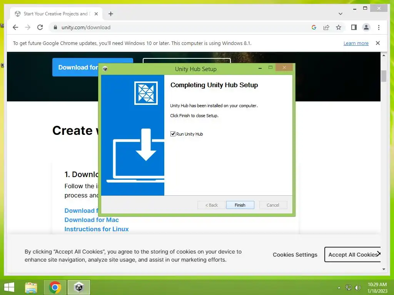Click the Cancel button in setup dialog
Viewport: 394px width, 295px height.
click(x=273, y=205)
